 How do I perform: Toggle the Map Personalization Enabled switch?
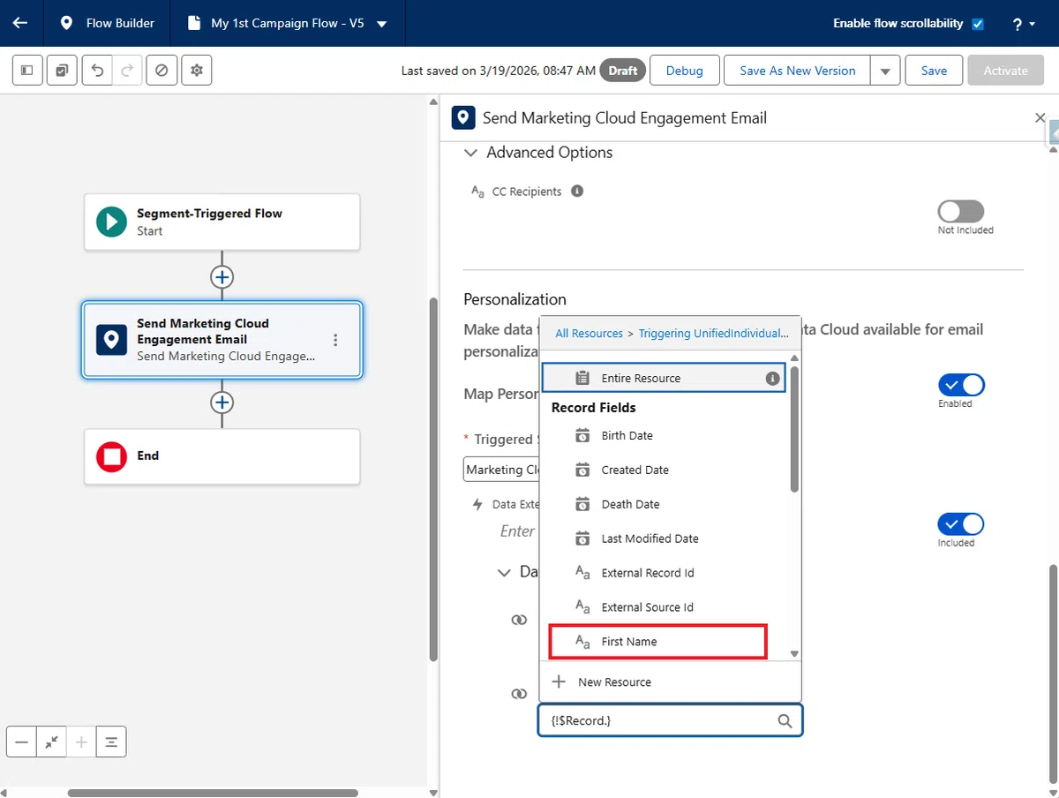(961, 385)
